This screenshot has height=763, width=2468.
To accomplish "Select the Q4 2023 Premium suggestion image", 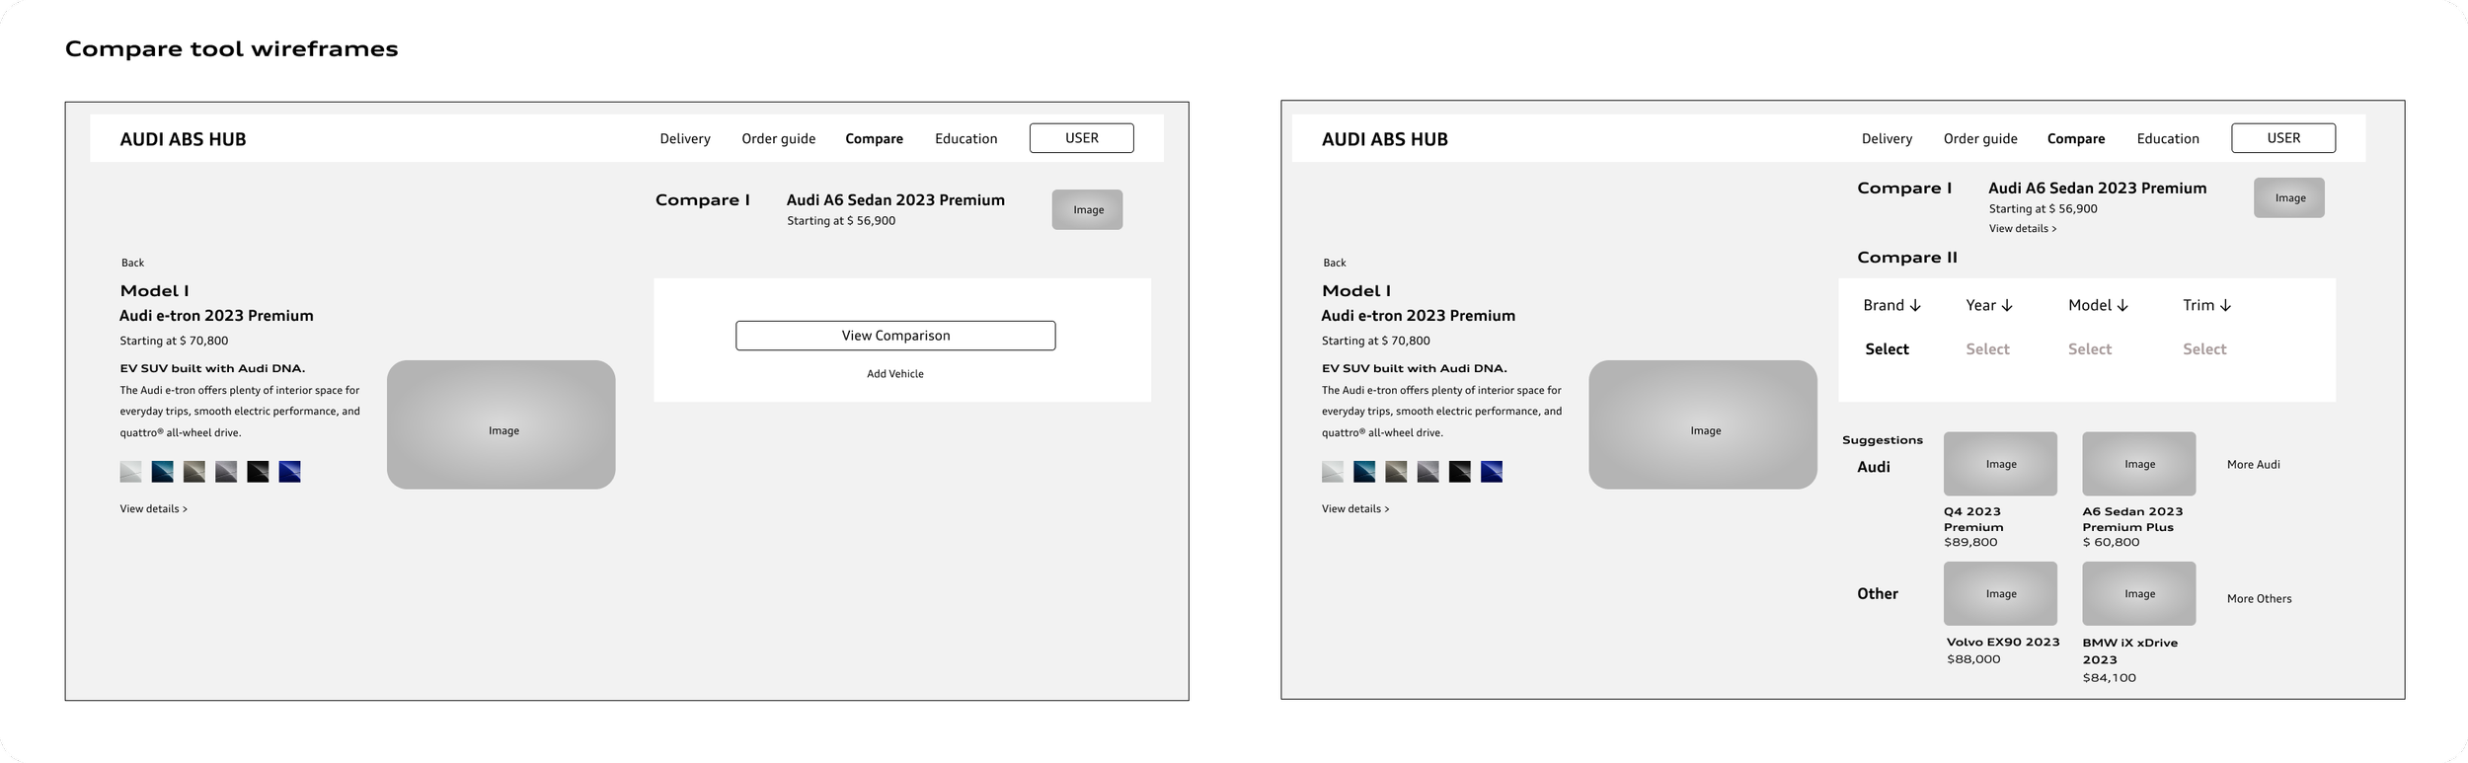I will pos(2000,464).
